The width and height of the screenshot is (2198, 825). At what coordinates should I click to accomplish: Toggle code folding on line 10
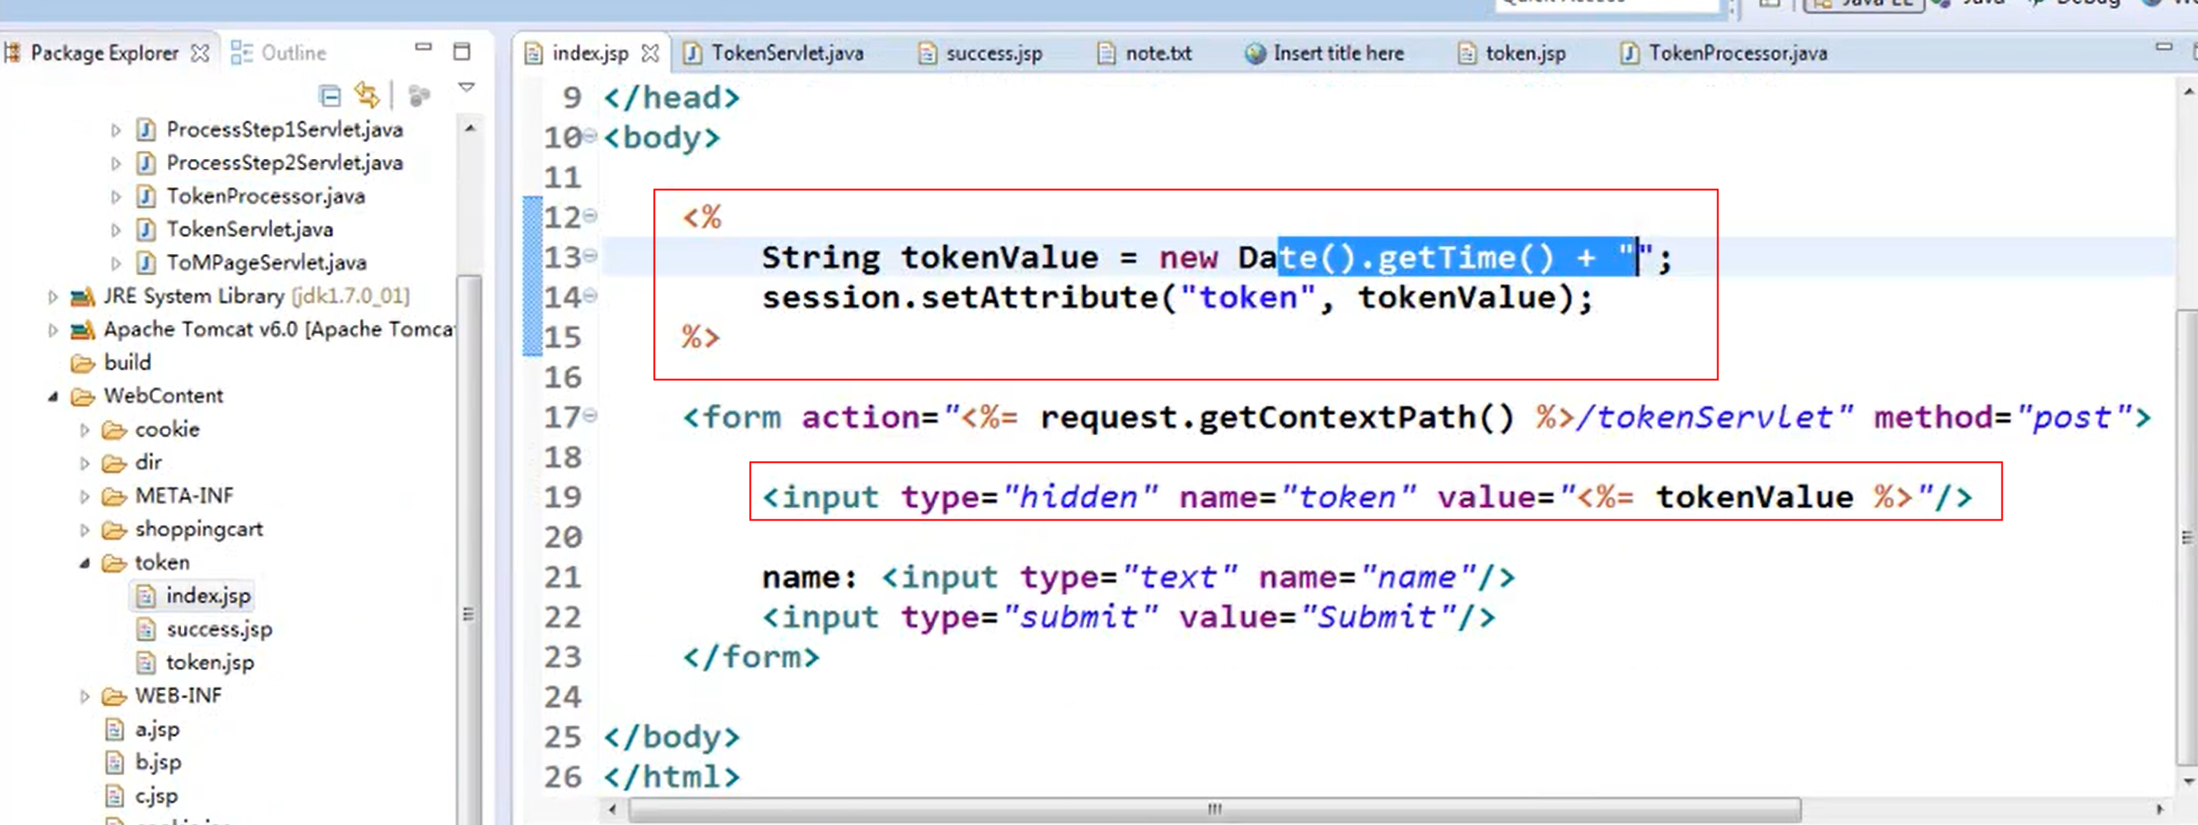[x=590, y=136]
